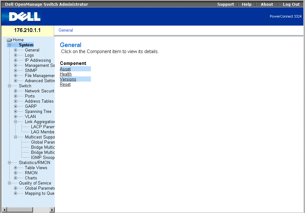Select the Statistics/RMON tree label
The height and width of the screenshot is (213, 305).
coord(35,163)
